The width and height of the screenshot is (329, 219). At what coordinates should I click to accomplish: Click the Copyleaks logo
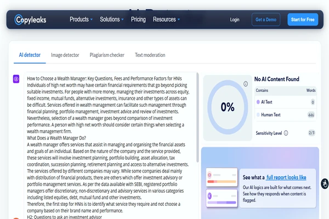coord(30,20)
